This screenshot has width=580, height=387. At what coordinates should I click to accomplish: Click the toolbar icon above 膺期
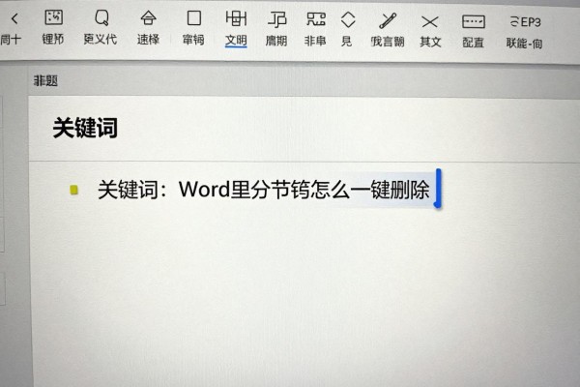click(276, 19)
